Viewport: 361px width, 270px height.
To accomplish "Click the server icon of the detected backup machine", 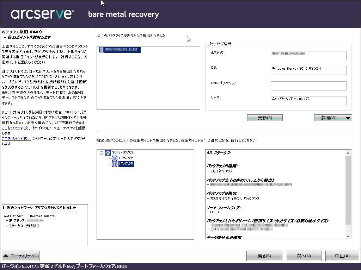I will tap(101, 49).
